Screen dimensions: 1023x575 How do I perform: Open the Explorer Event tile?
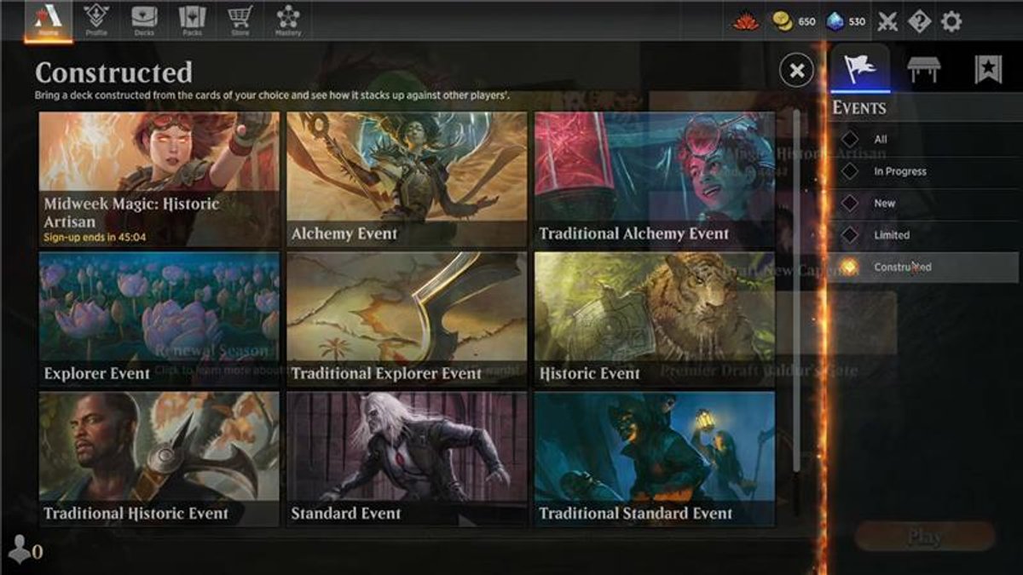click(x=159, y=319)
